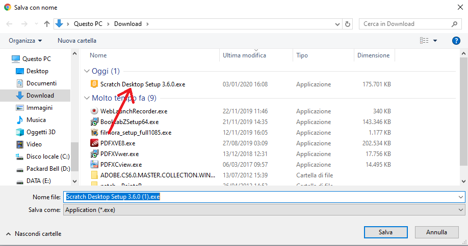Change view with the view layout icon
Viewport: 468px width, 246px height.
(424, 41)
